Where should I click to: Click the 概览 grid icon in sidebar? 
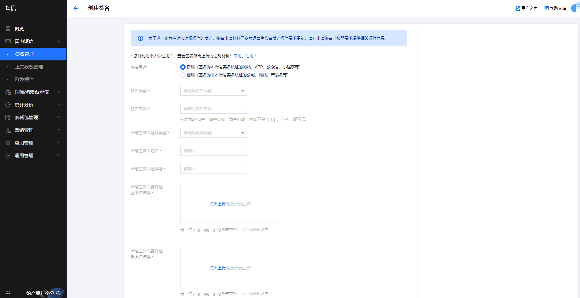click(8, 29)
